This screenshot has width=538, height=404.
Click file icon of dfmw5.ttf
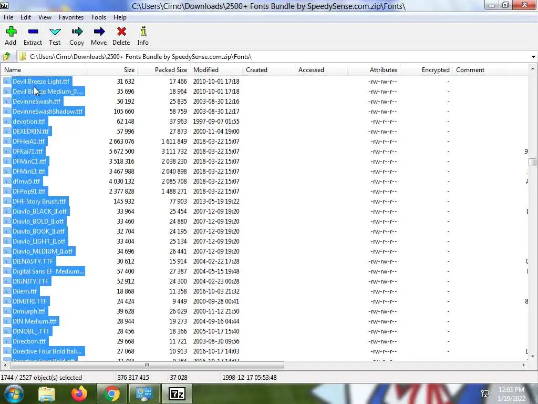(7, 181)
